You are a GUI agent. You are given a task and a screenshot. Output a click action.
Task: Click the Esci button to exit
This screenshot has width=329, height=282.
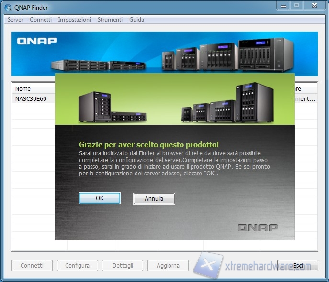297,266
